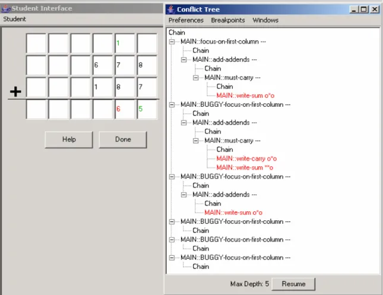Open the Student menu
Screen dimensions: 383x295
point(14,19)
